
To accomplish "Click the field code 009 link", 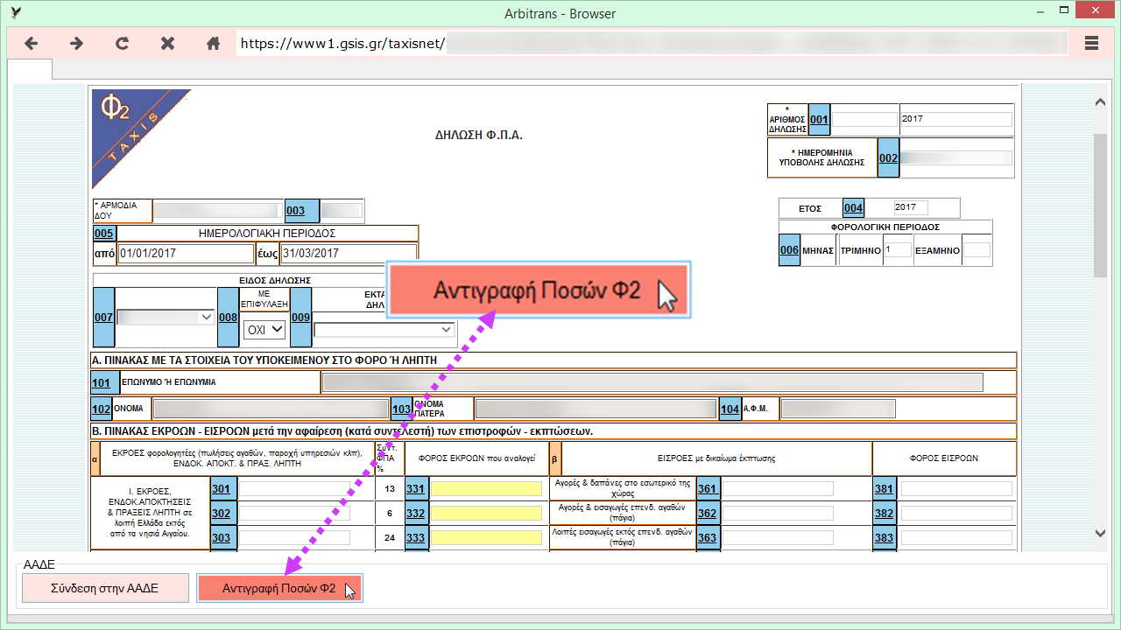I will [301, 317].
